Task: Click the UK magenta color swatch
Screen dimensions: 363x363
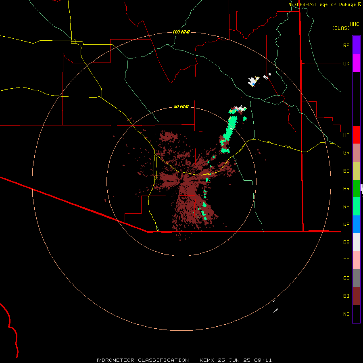Action: 356,63
